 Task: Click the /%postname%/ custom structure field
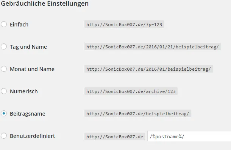(189, 136)
